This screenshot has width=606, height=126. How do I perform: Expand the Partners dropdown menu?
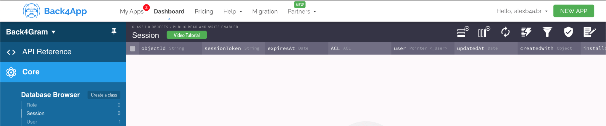[302, 12]
